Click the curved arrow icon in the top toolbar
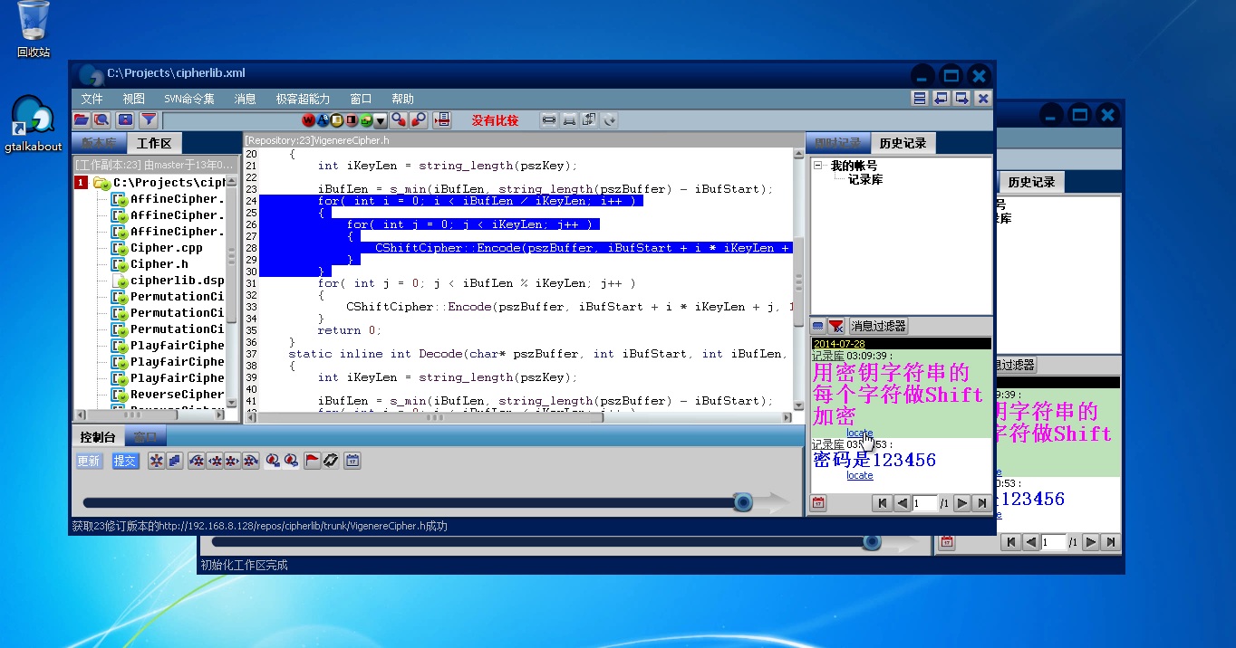 pyautogui.click(x=610, y=120)
